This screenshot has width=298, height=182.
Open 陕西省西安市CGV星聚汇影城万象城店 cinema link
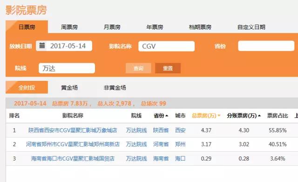pyautogui.click(x=73, y=130)
